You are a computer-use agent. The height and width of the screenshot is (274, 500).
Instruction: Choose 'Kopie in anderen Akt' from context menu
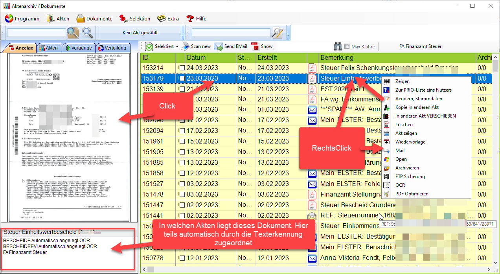pos(426,107)
